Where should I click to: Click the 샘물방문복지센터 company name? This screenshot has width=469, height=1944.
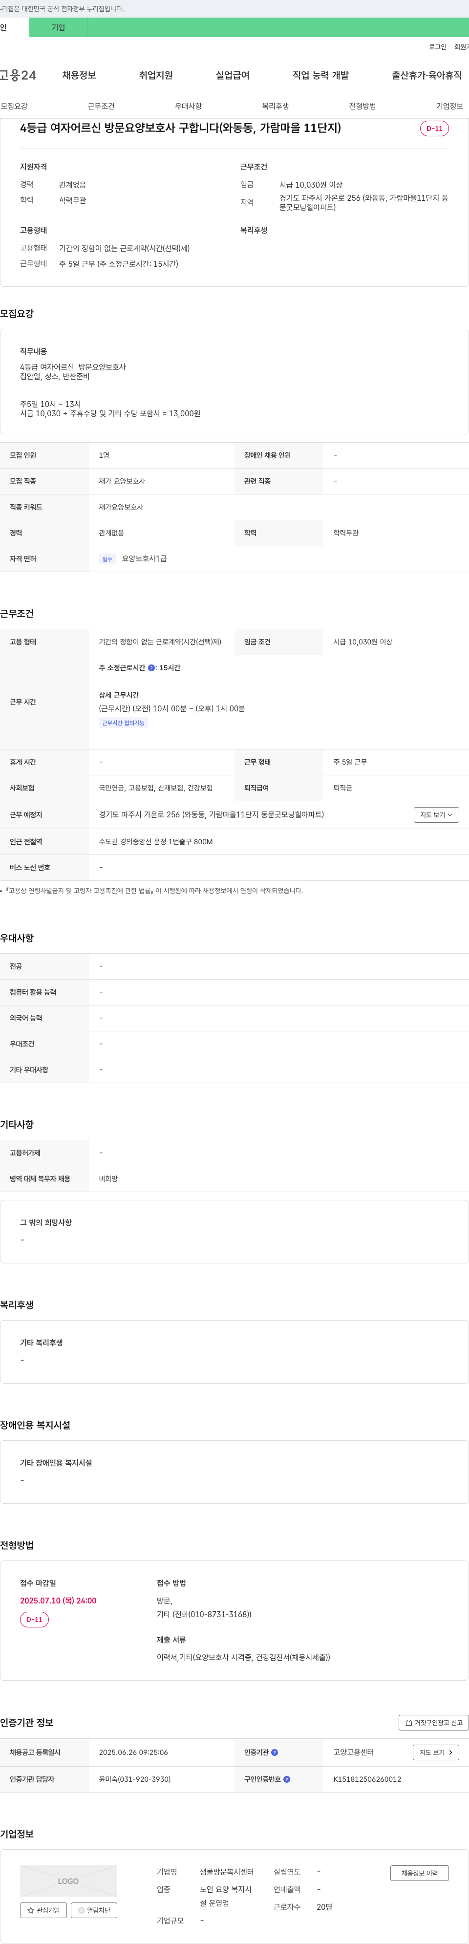pyautogui.click(x=227, y=1872)
